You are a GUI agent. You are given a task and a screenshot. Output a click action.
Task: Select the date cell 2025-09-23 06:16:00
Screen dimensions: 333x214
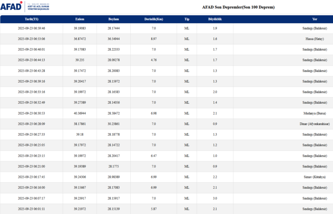31,188
